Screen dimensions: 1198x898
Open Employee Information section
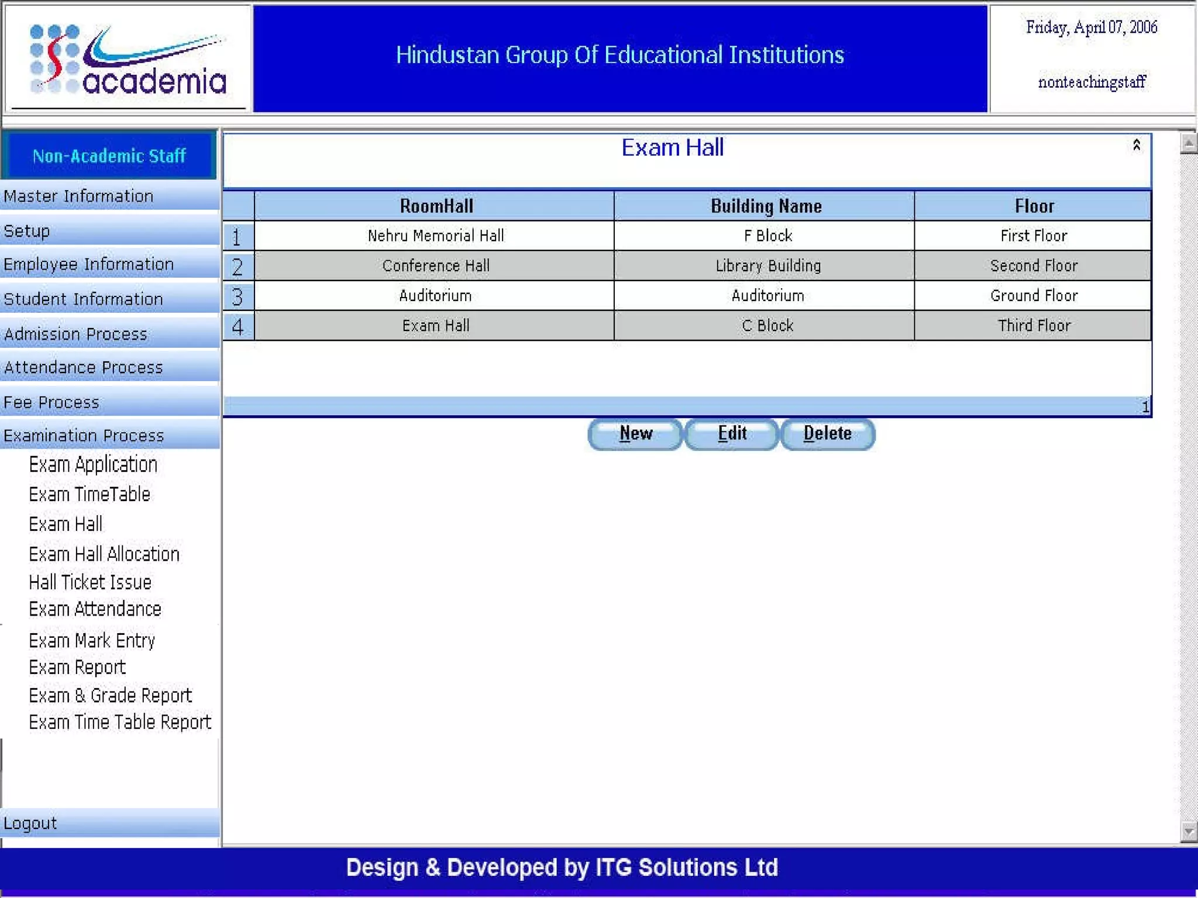point(89,264)
